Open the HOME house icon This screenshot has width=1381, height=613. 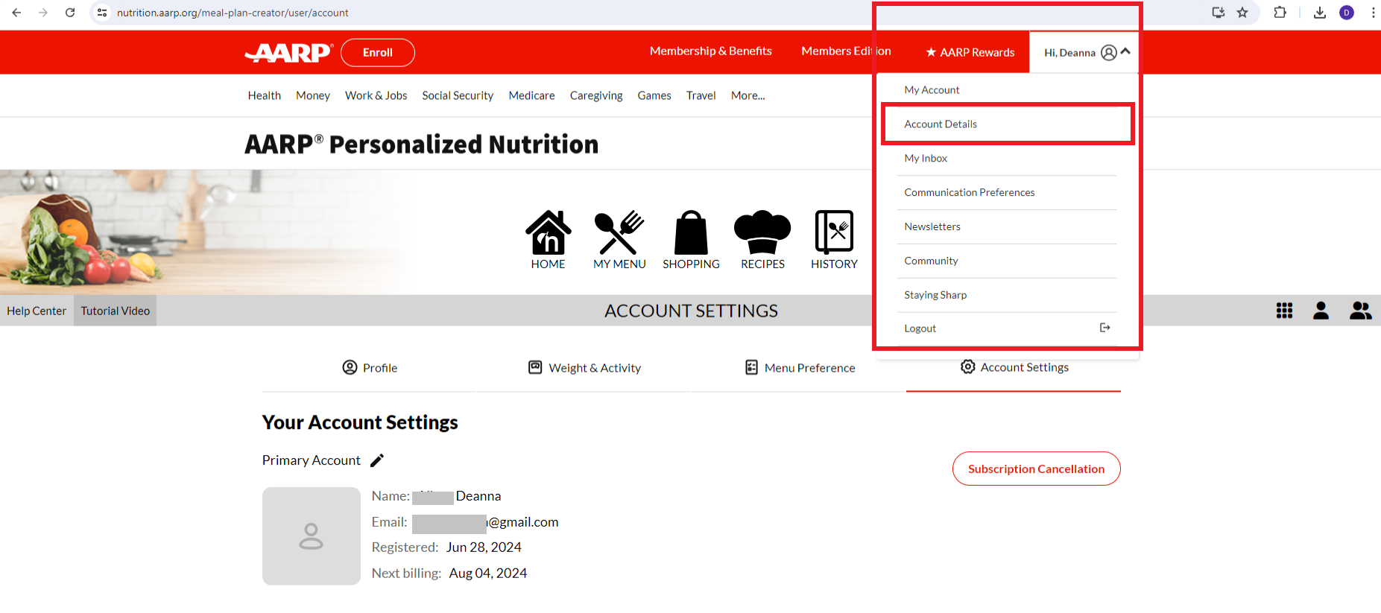[549, 232]
